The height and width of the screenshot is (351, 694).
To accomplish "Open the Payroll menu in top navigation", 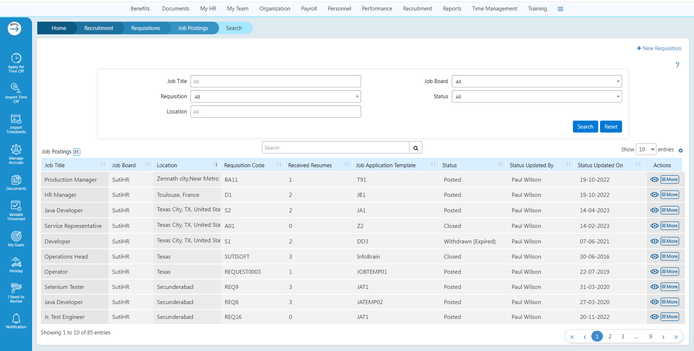I will 309,9.
